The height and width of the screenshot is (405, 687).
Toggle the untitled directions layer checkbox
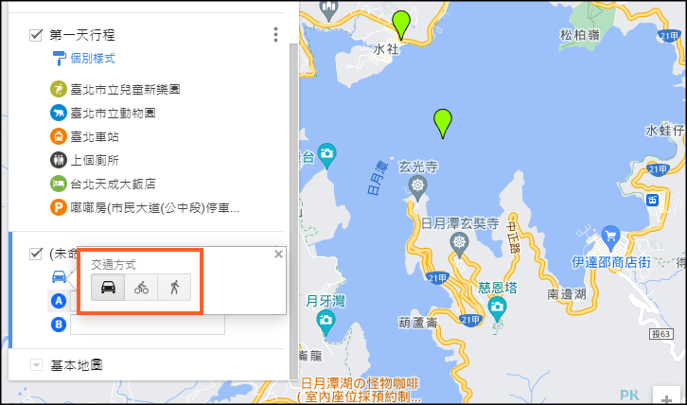pyautogui.click(x=36, y=254)
